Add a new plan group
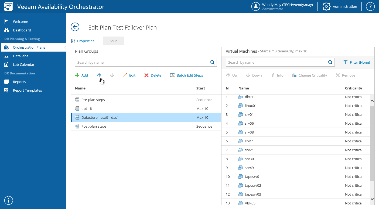Viewport: 379px width, 209px height. click(x=82, y=75)
